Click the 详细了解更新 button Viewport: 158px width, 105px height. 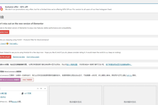point(28,80)
